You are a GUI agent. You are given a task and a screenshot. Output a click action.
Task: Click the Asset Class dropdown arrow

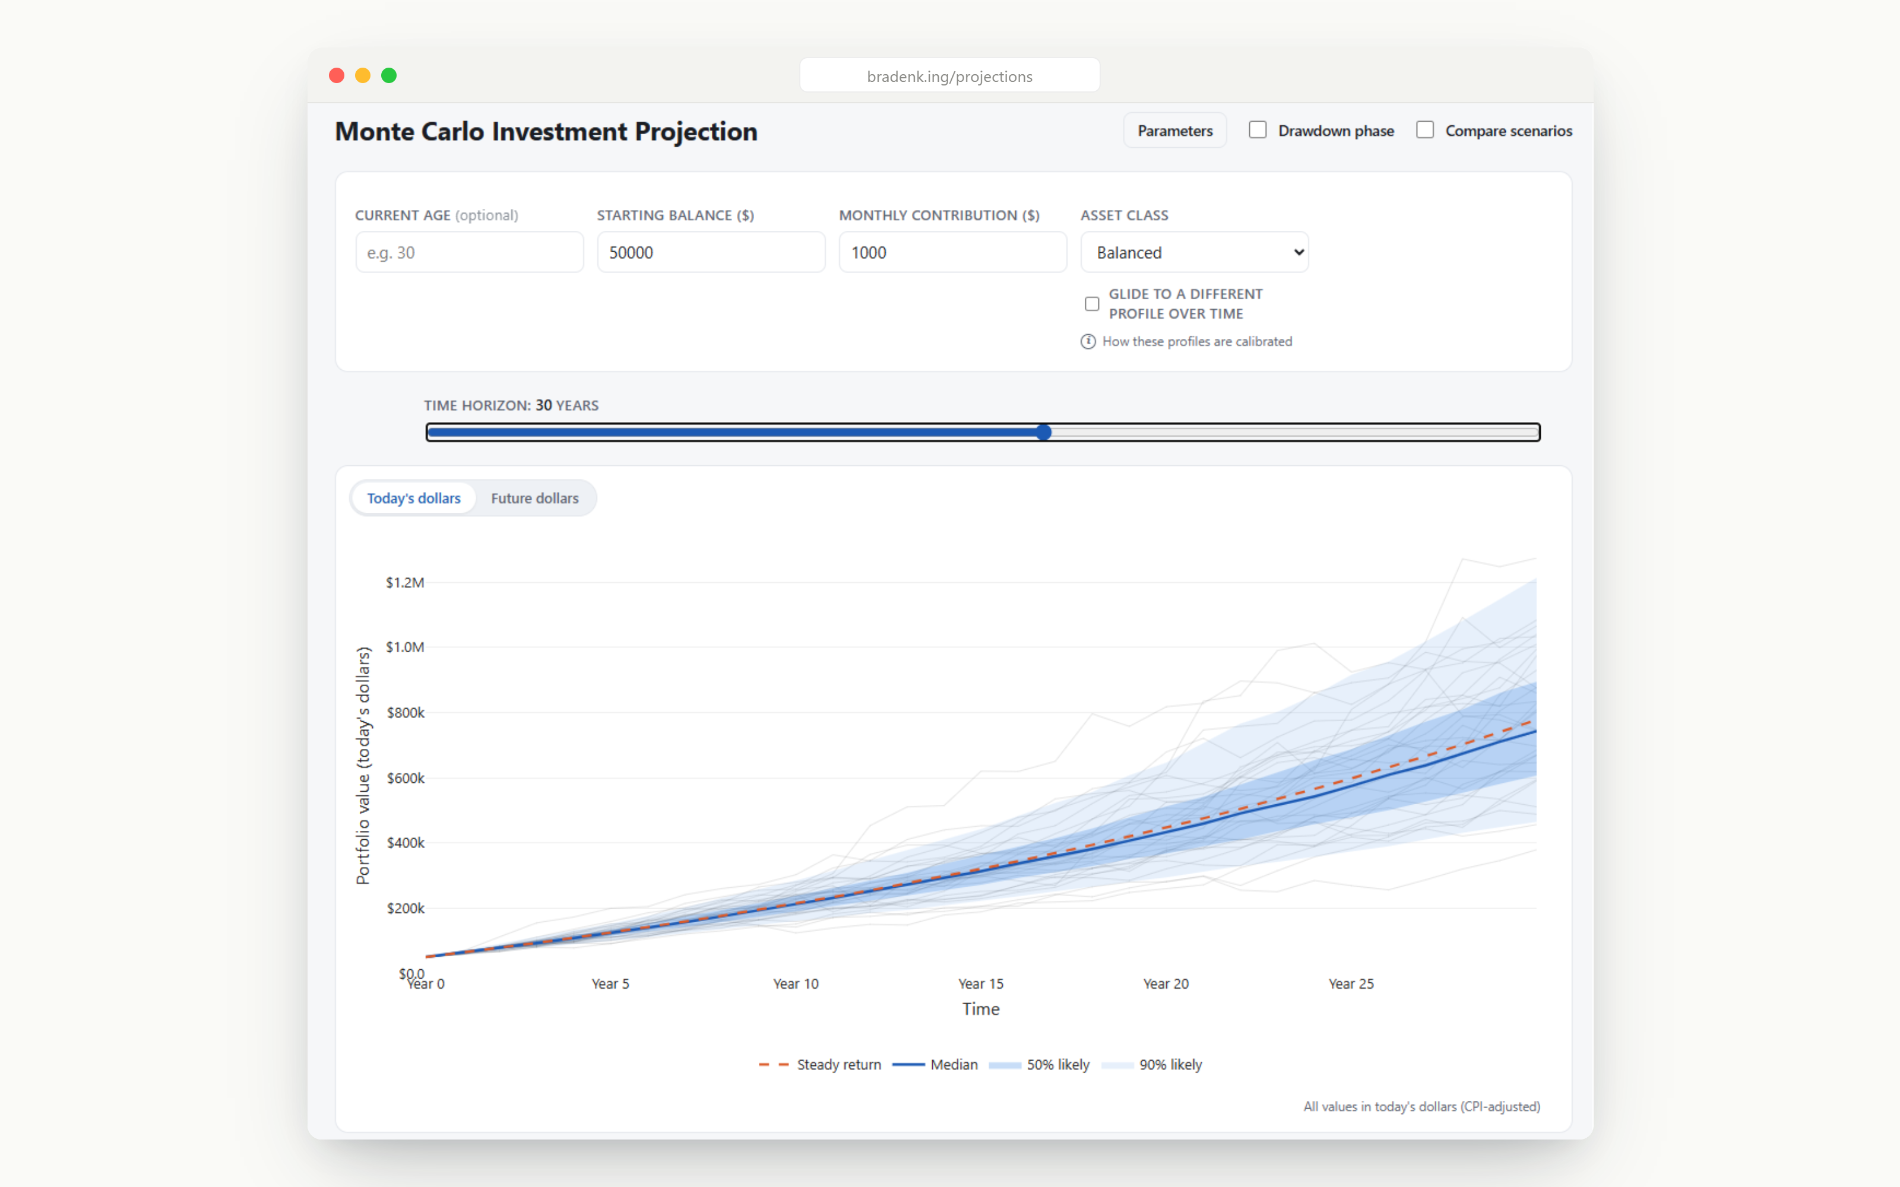point(1299,252)
